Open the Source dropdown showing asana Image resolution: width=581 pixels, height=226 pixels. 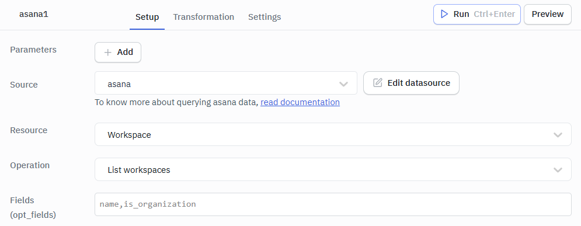(225, 84)
